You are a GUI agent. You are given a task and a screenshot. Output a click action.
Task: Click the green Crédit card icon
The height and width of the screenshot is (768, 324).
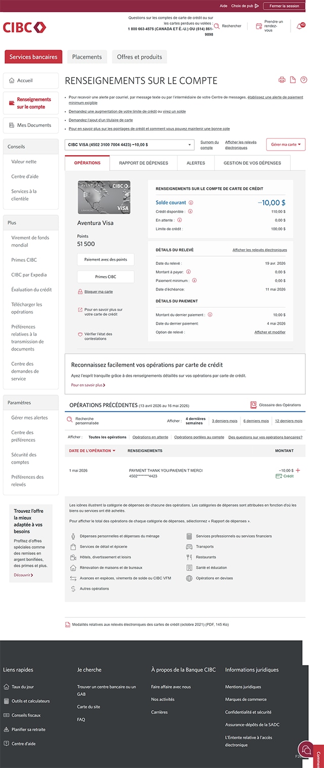(278, 476)
